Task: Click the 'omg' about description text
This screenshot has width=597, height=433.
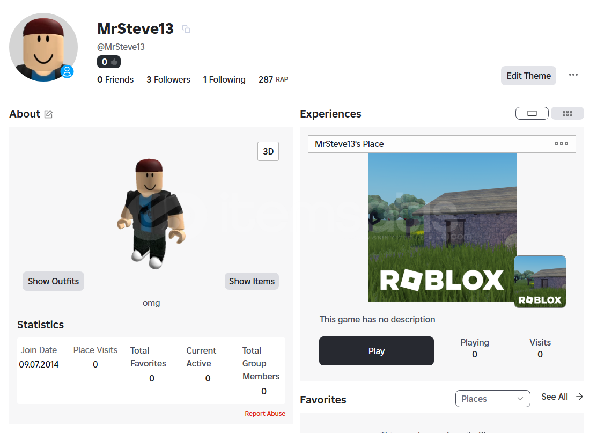Action: click(151, 303)
